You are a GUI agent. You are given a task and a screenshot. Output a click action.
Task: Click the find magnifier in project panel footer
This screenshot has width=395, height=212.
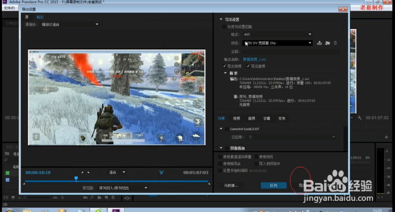[x=92, y=197]
